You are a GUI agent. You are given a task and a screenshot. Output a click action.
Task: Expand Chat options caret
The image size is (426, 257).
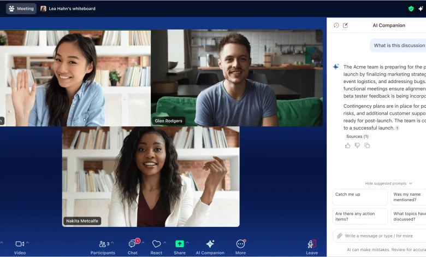tap(143, 243)
